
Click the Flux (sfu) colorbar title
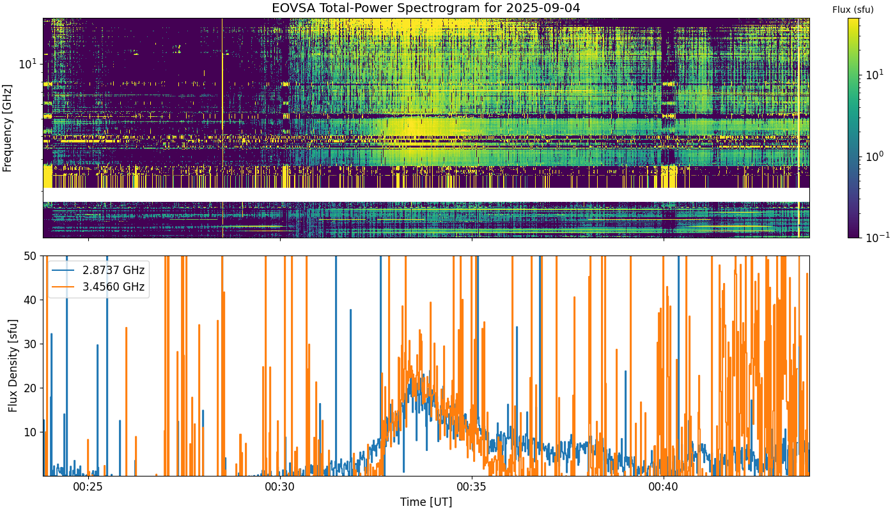point(853,10)
